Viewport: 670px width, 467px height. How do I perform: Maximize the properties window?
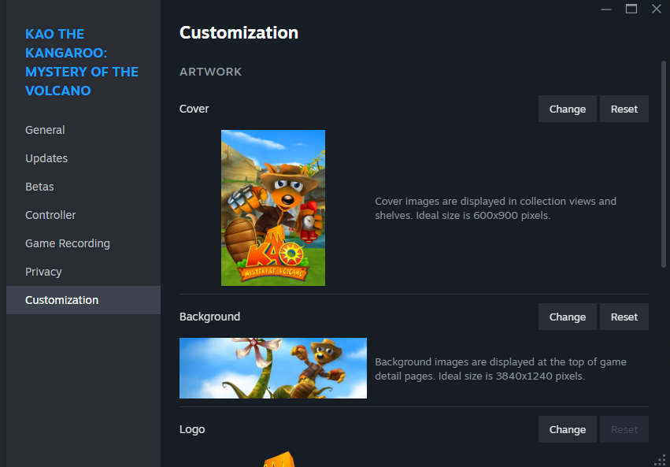tap(631, 9)
